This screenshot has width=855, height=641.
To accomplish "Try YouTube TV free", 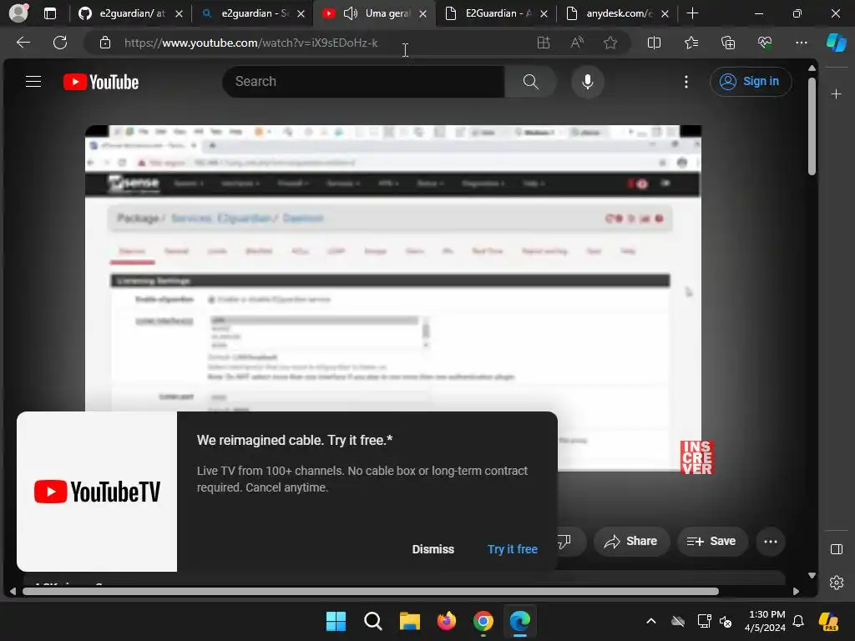I will click(513, 549).
